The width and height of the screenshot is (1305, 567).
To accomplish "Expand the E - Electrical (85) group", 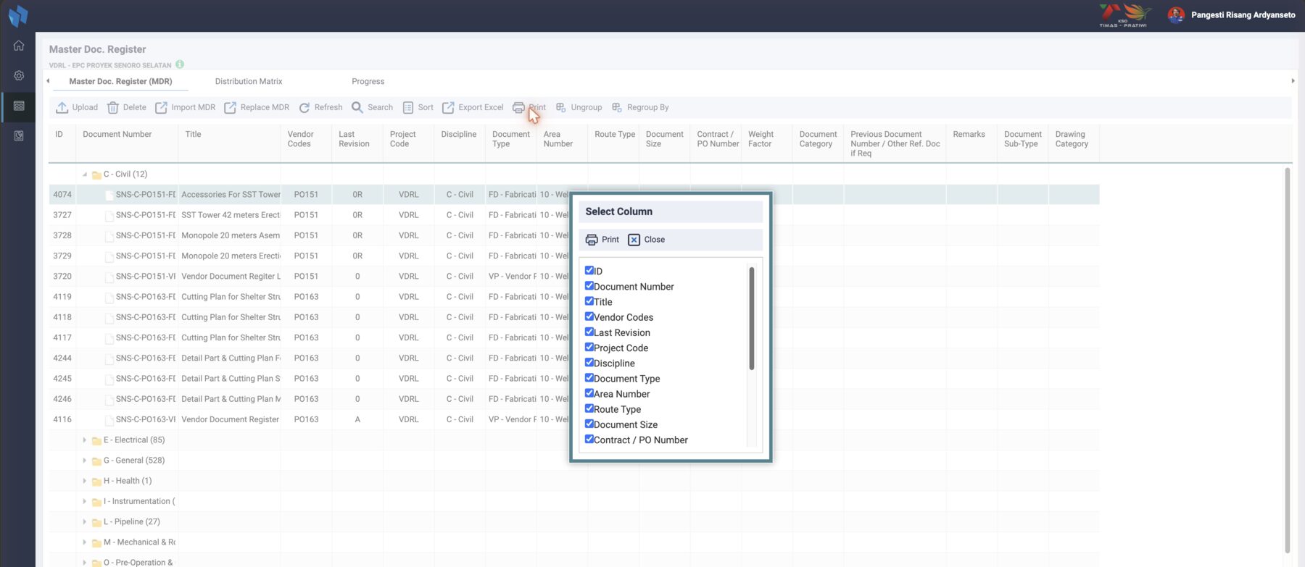I will tap(85, 440).
